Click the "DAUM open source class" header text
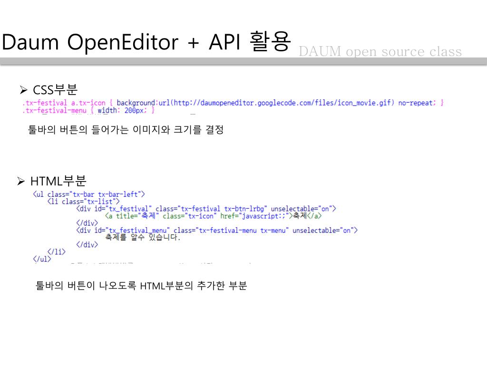 pos(380,51)
